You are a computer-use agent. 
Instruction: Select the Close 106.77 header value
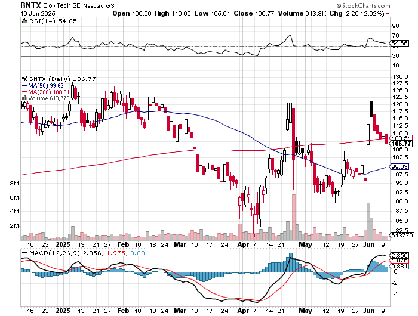[254, 13]
